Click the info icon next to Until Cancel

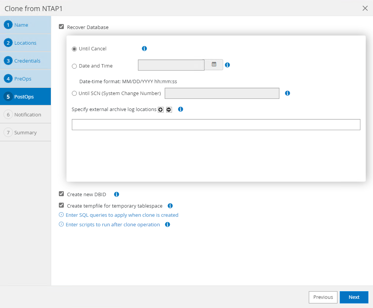(144, 48)
